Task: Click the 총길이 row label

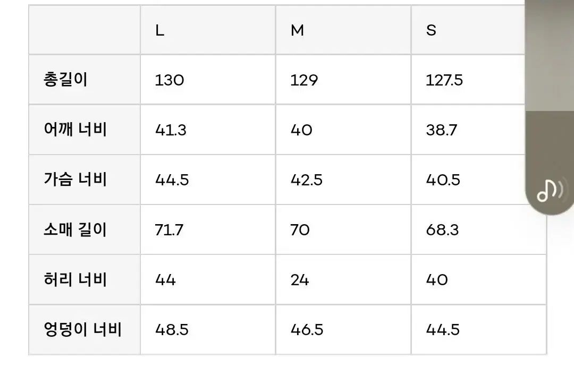Action: tap(66, 80)
